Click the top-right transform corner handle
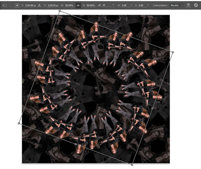The height and width of the screenshot is (169, 201). [173, 52]
